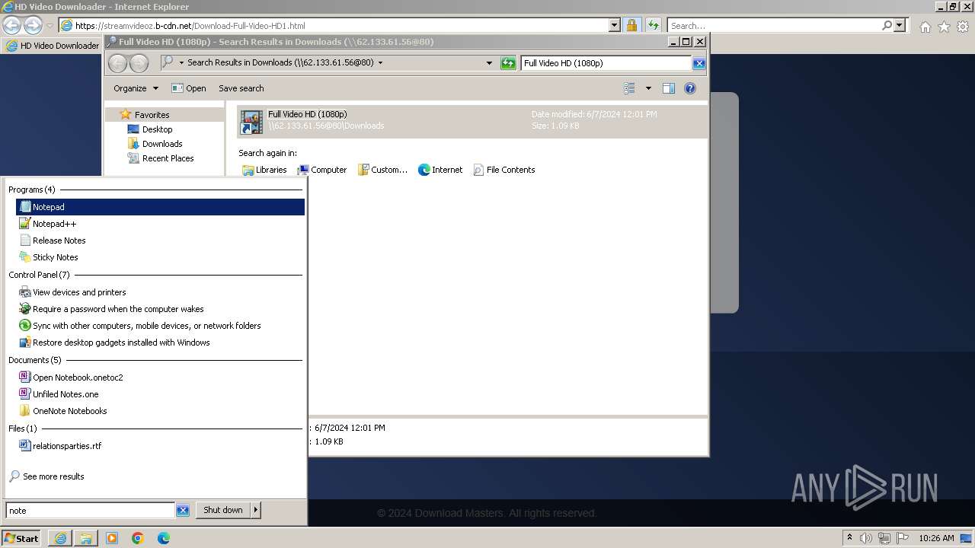Screen dimensions: 975x548
Task: Click the Shut down button
Action: 223,510
